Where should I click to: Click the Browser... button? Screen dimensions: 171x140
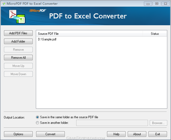(159, 123)
